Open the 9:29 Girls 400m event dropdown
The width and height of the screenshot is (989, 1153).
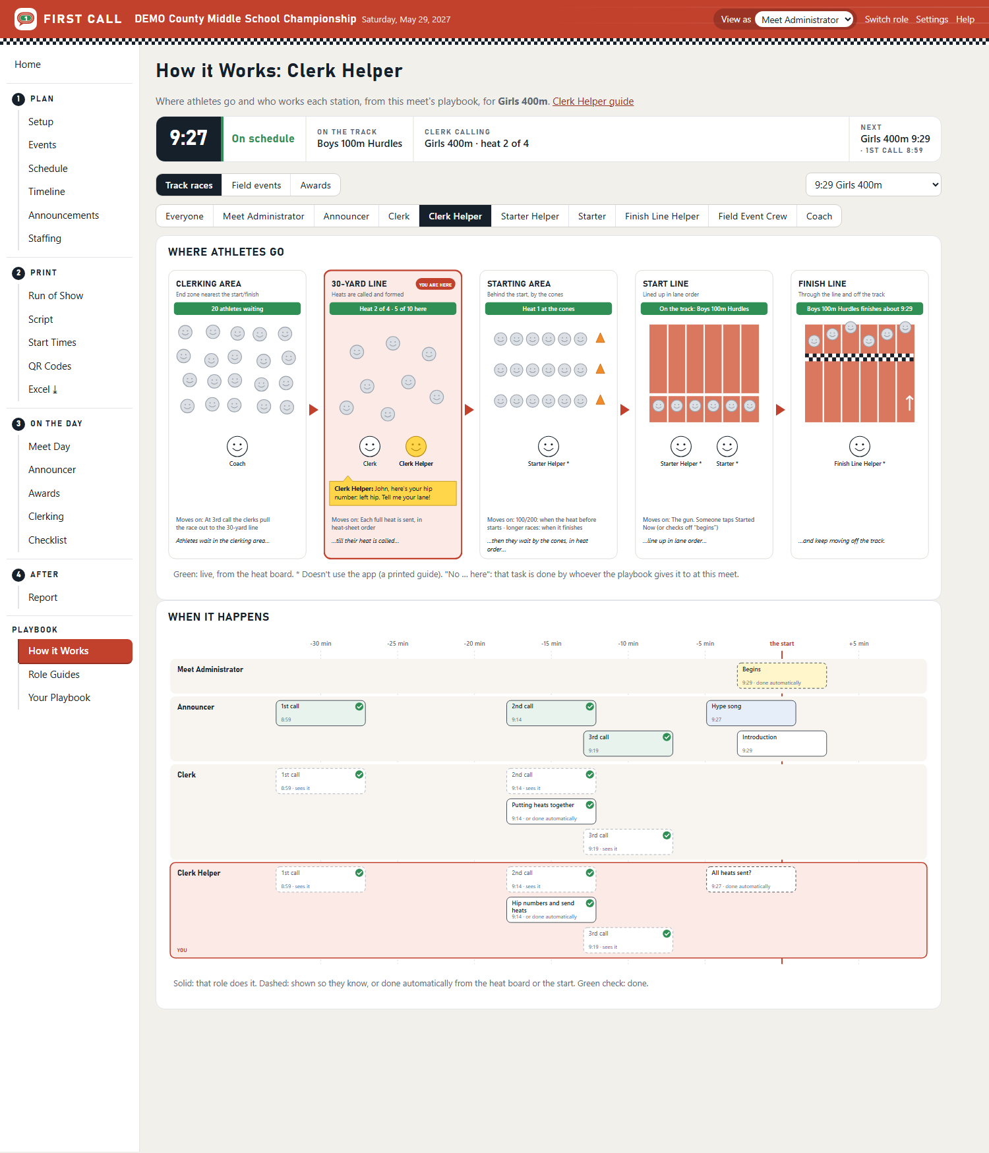click(x=873, y=185)
